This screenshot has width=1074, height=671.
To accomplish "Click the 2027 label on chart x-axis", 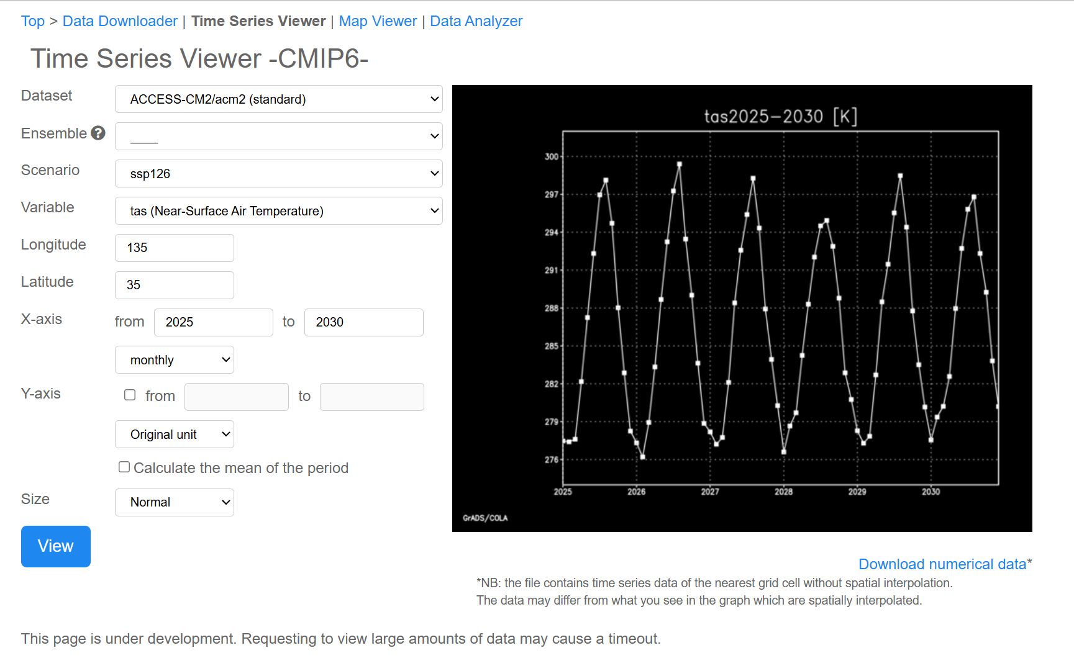I will (x=710, y=492).
